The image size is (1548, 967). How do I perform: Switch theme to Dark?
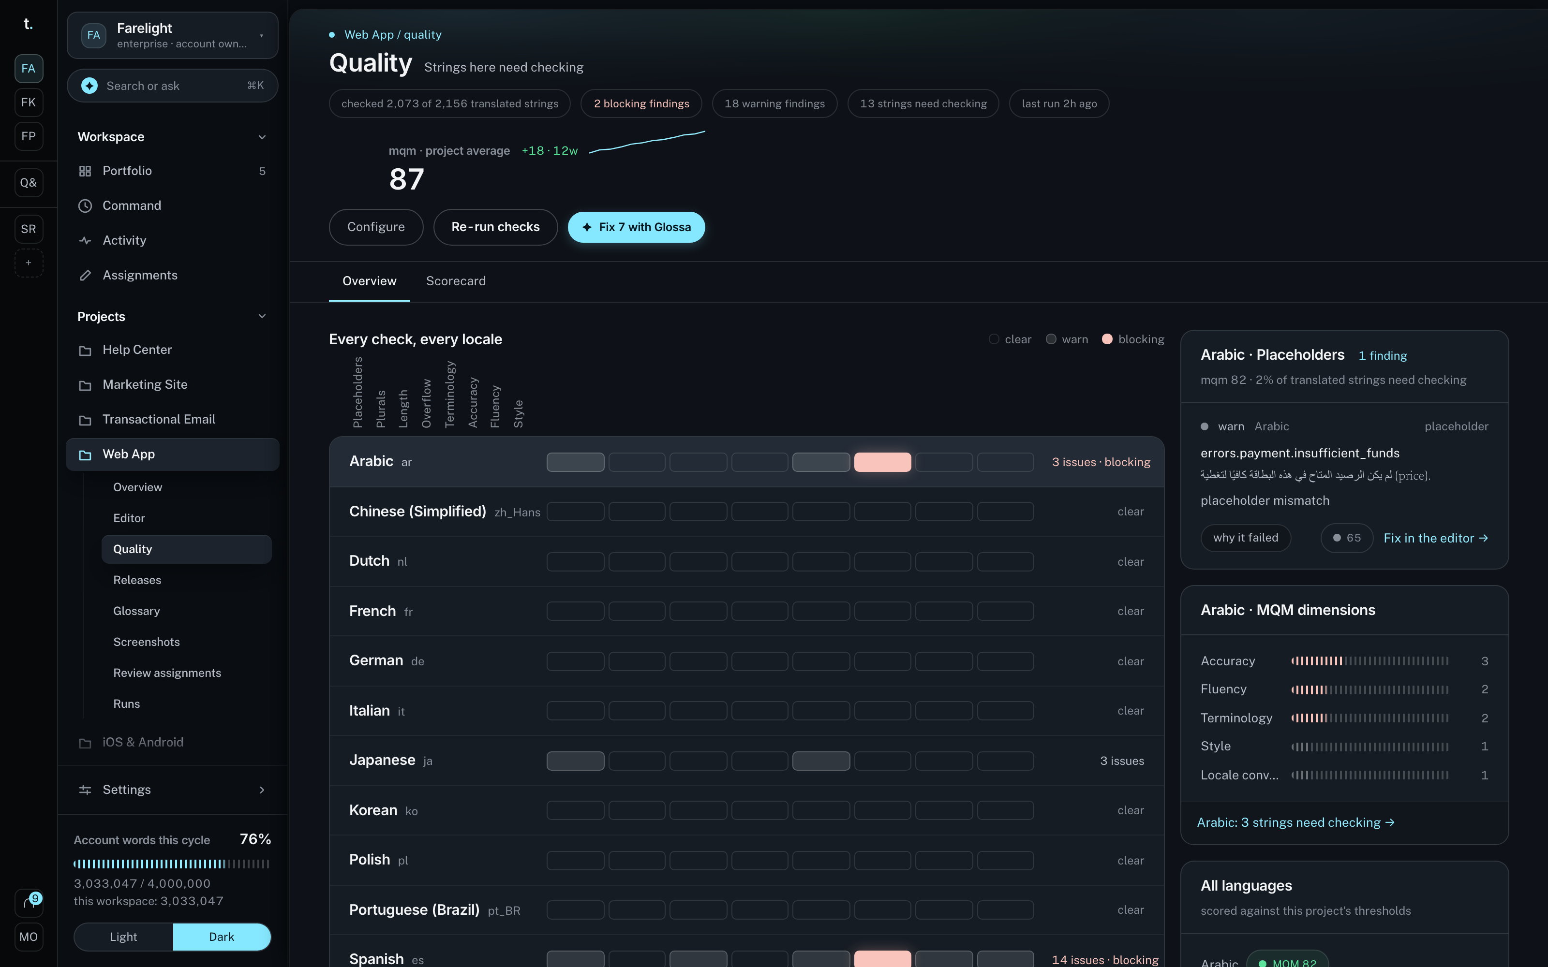click(222, 937)
